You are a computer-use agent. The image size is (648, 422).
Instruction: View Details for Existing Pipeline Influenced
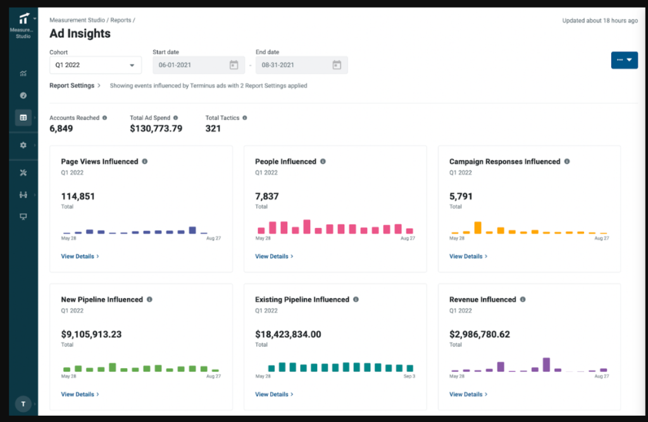[x=274, y=394]
